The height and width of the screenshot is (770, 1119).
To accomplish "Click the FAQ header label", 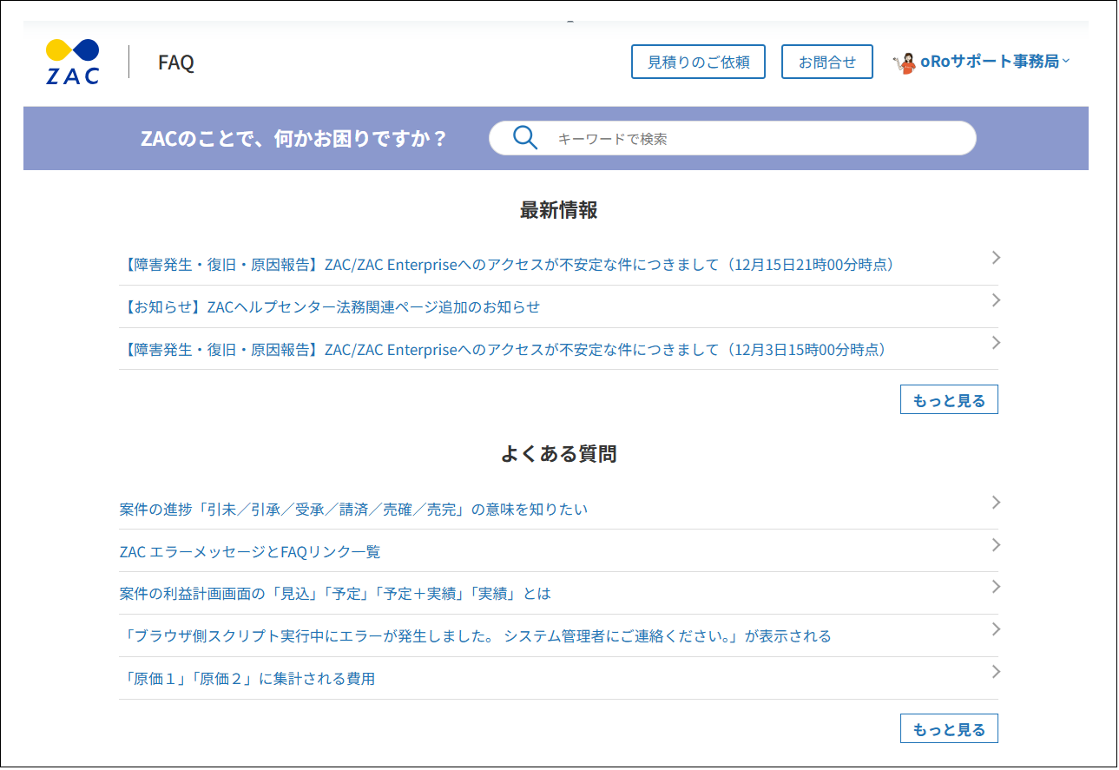I will [x=174, y=63].
